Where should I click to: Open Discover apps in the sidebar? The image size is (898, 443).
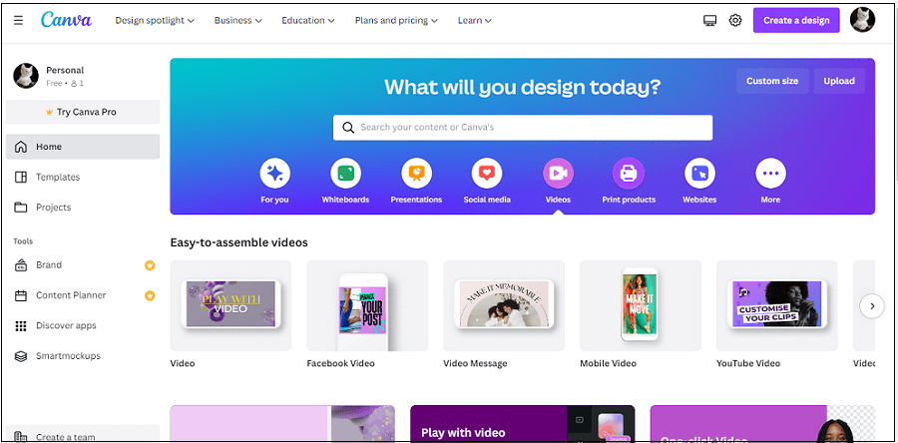point(83,325)
